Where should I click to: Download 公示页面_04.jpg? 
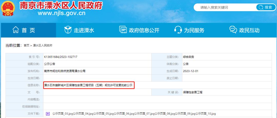pos(83,114)
